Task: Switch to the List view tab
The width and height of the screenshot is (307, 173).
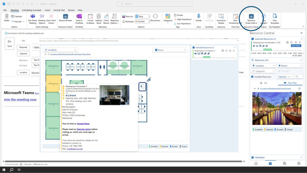Action: coord(263,83)
